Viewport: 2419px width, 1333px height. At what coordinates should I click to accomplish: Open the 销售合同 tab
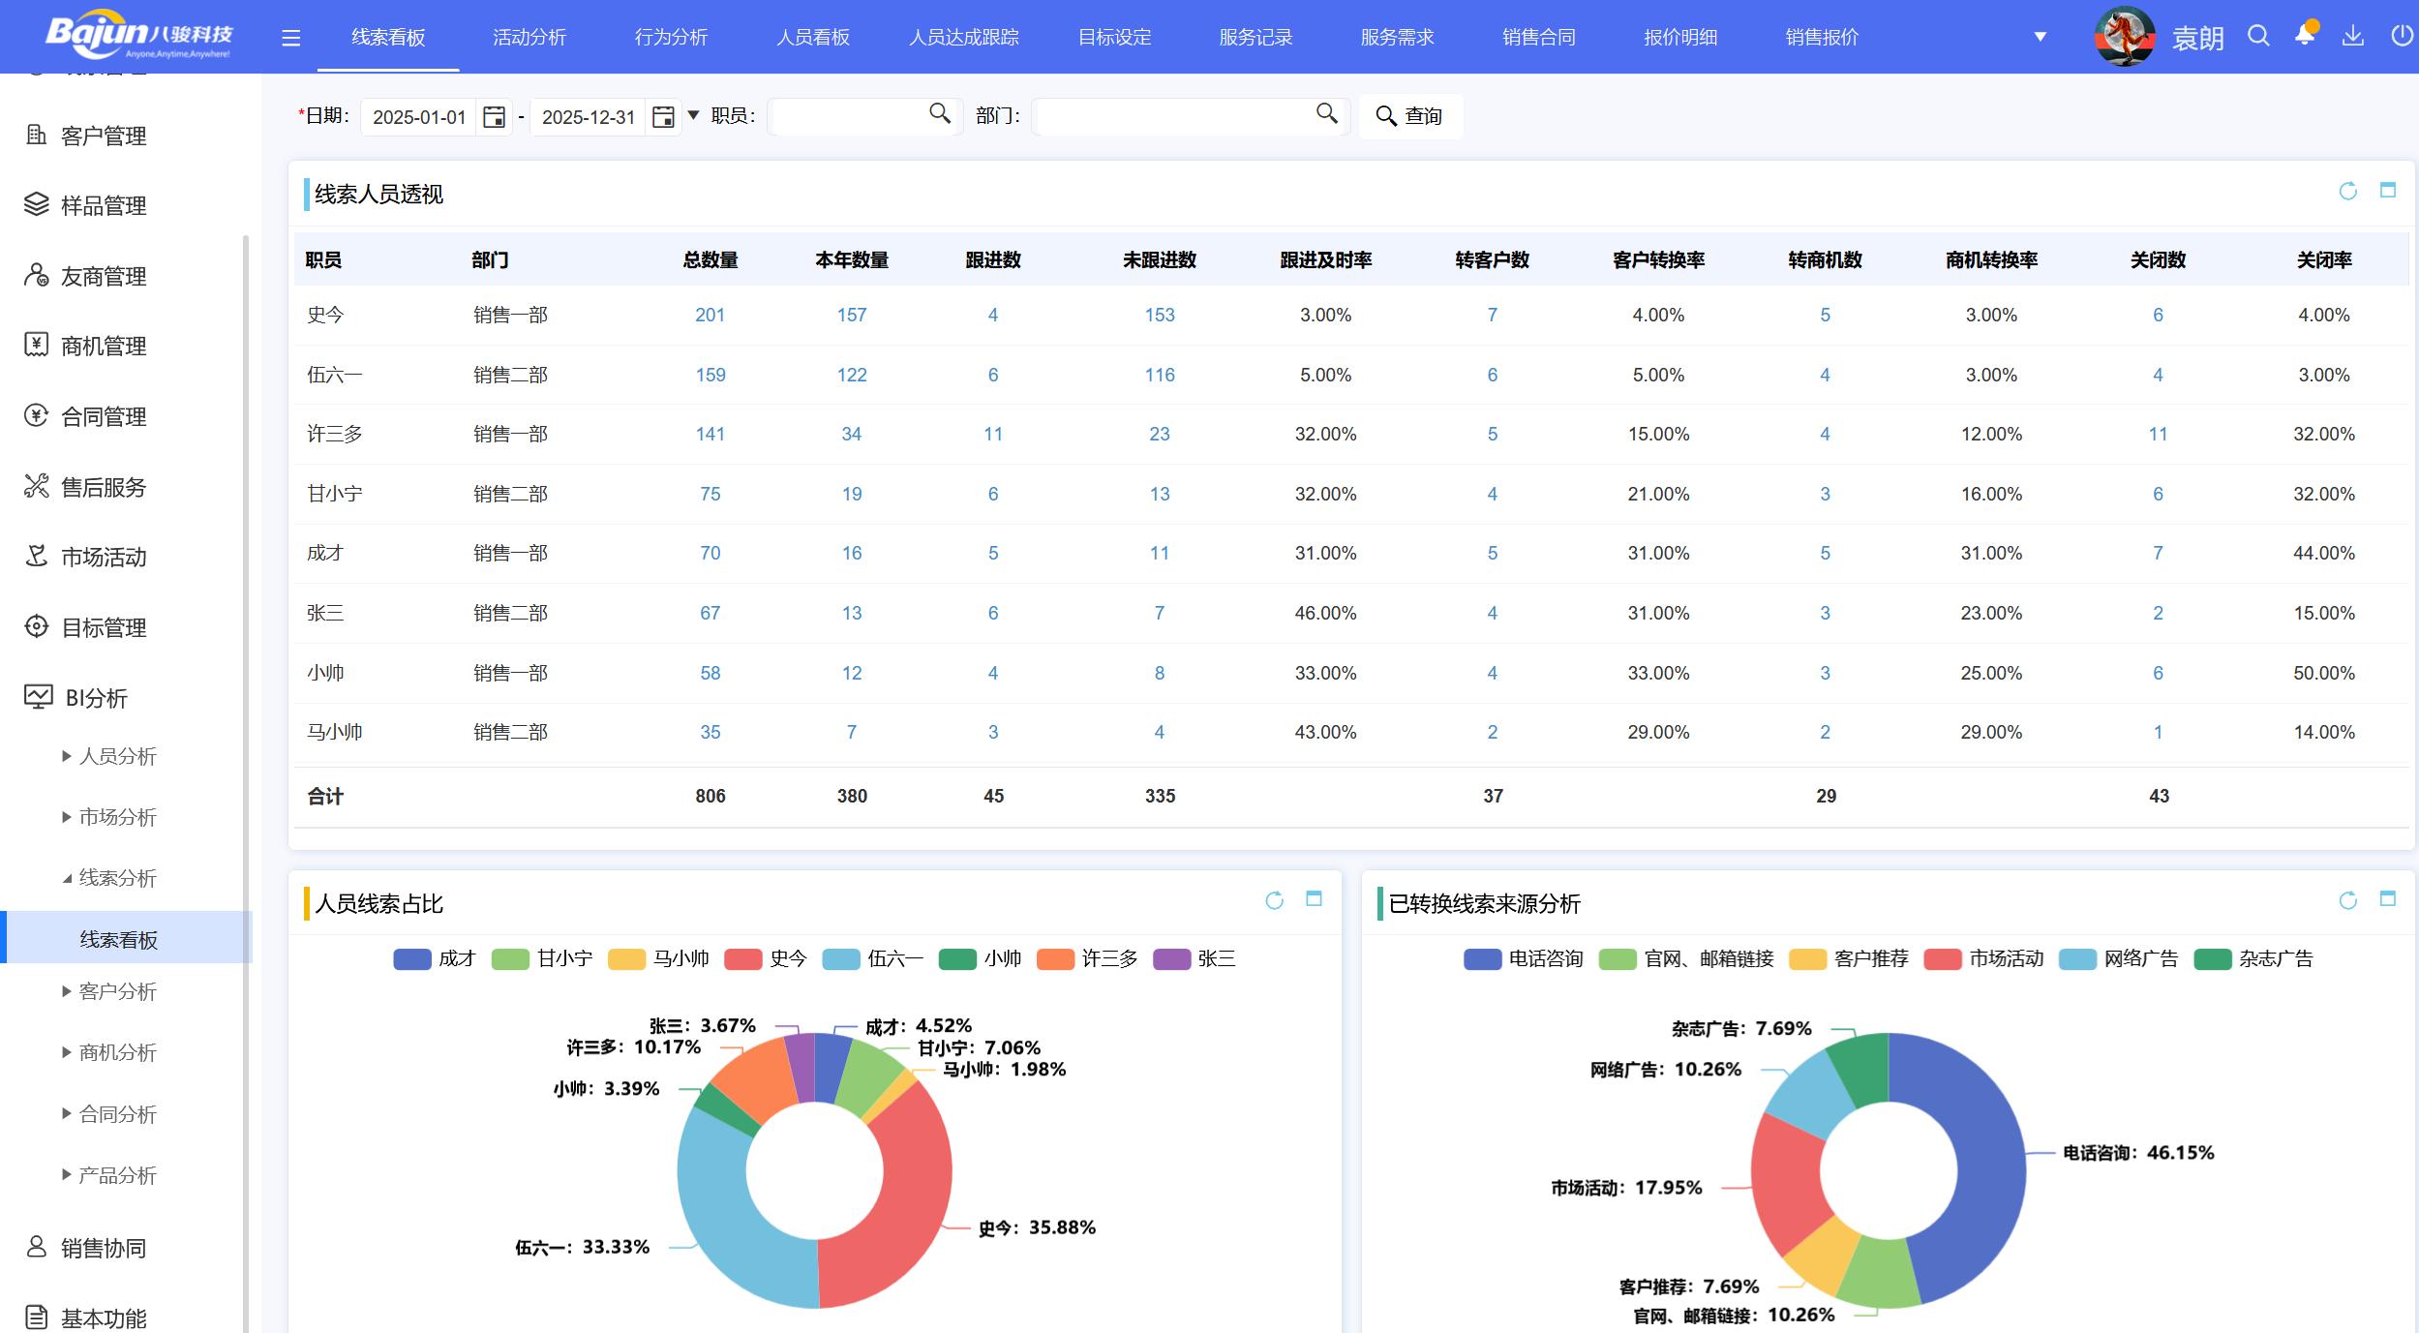(1538, 38)
